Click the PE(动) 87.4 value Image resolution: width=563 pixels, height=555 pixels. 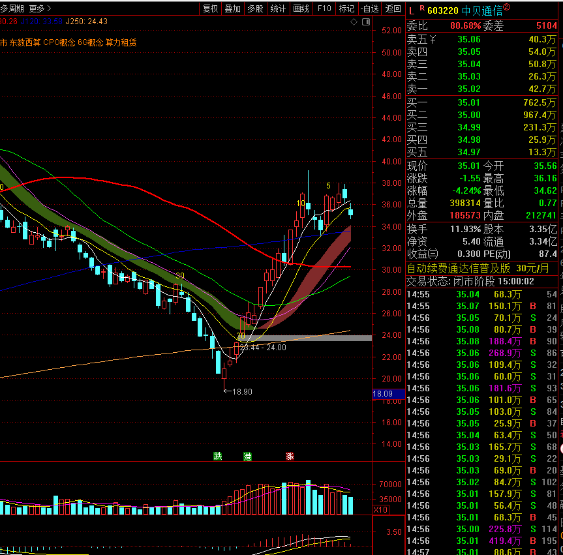tap(547, 254)
